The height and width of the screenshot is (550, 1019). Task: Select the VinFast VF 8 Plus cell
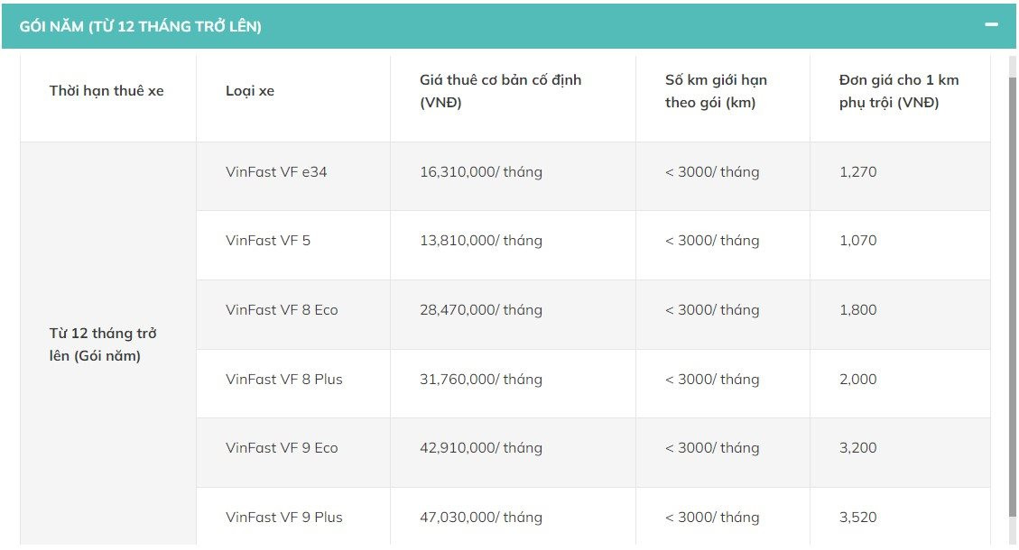coord(283,379)
